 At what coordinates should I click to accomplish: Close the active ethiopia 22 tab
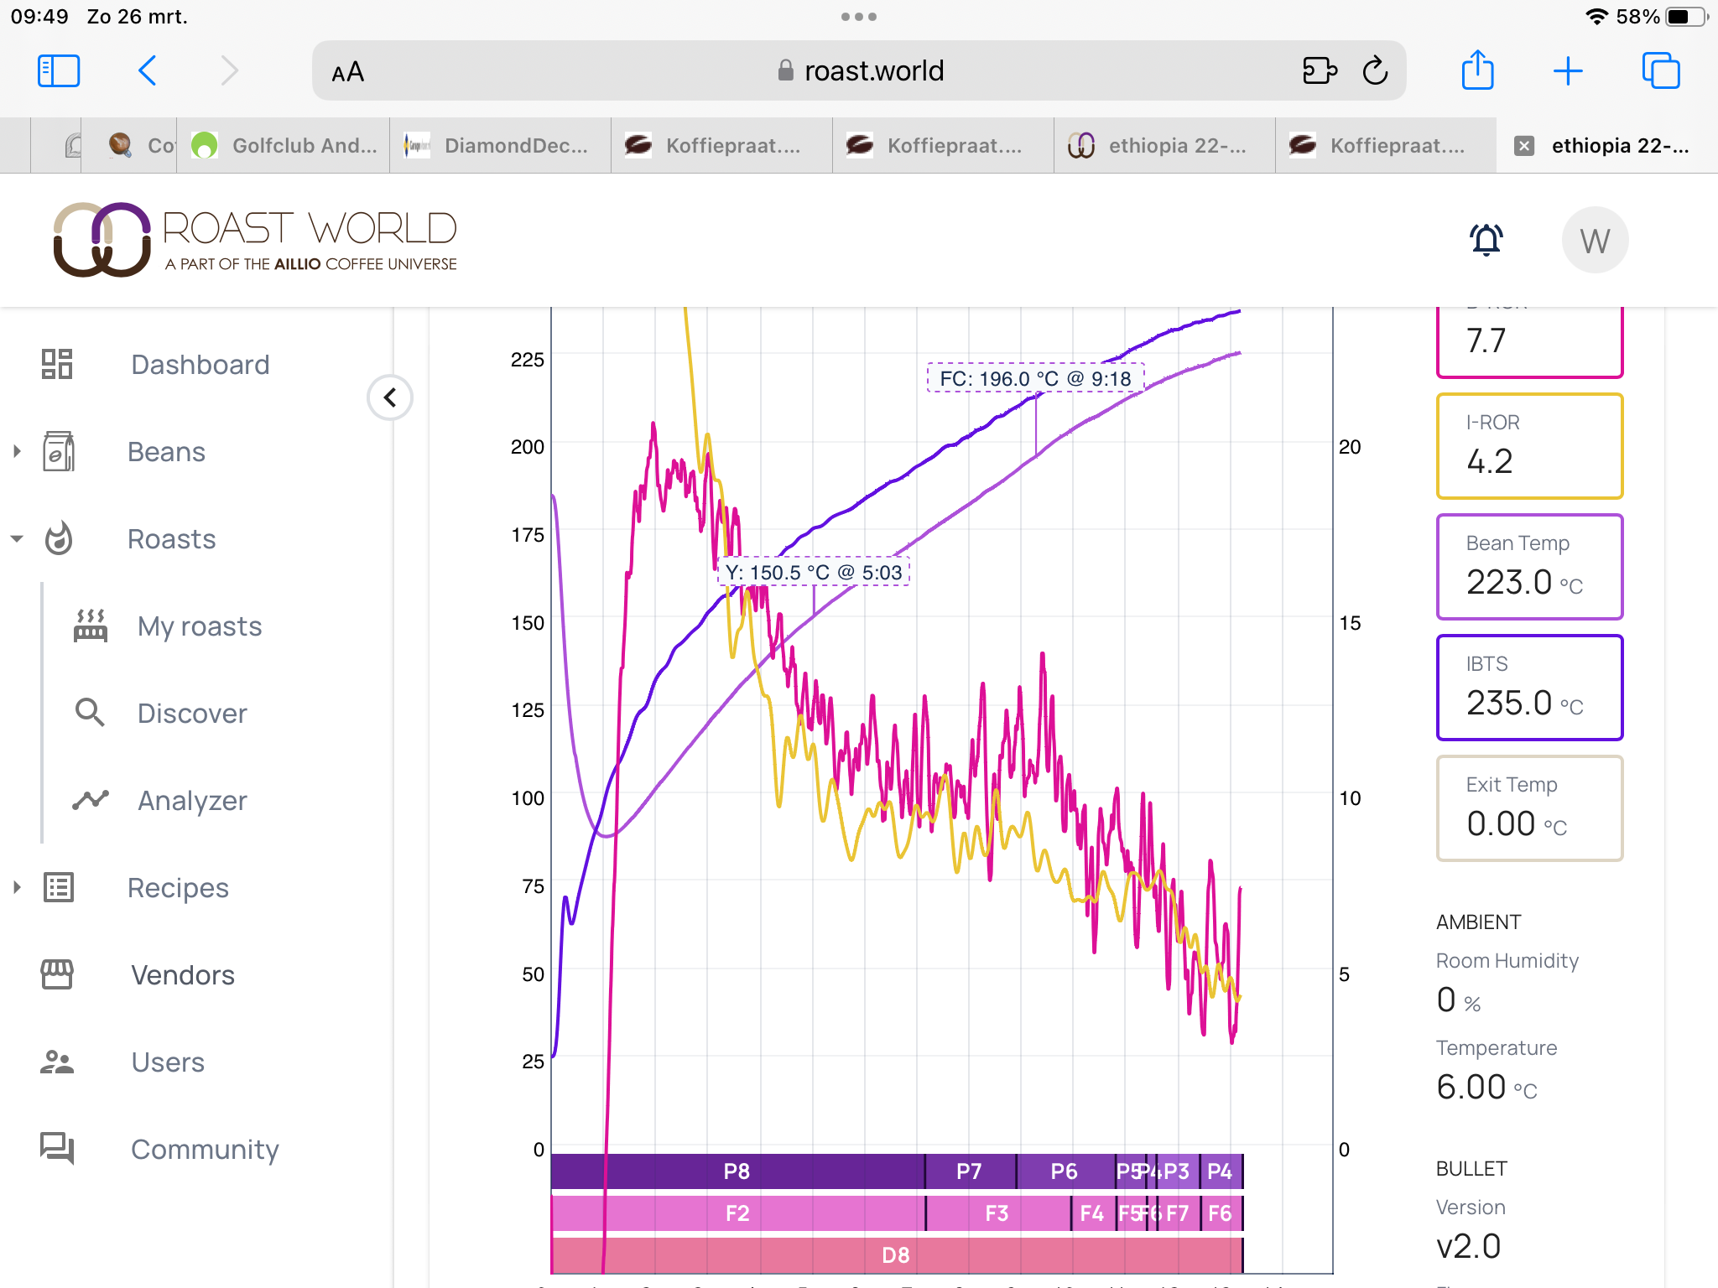point(1523,146)
